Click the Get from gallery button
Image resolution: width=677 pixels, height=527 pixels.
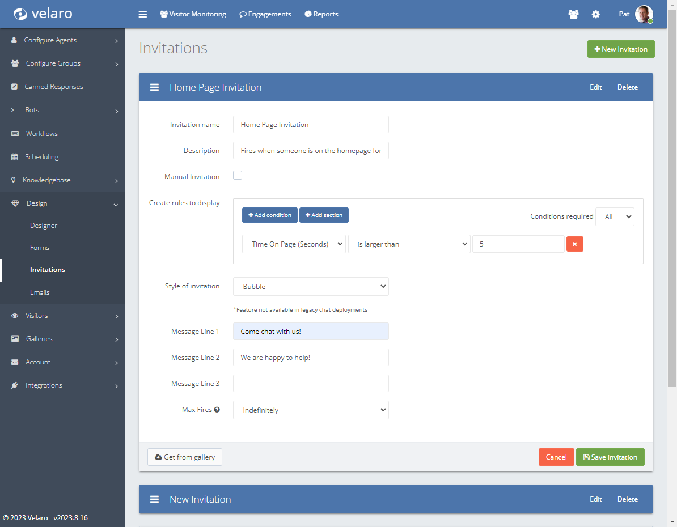click(185, 457)
